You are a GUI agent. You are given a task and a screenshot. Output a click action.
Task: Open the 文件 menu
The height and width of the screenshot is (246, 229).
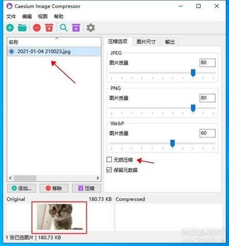pos(11,16)
